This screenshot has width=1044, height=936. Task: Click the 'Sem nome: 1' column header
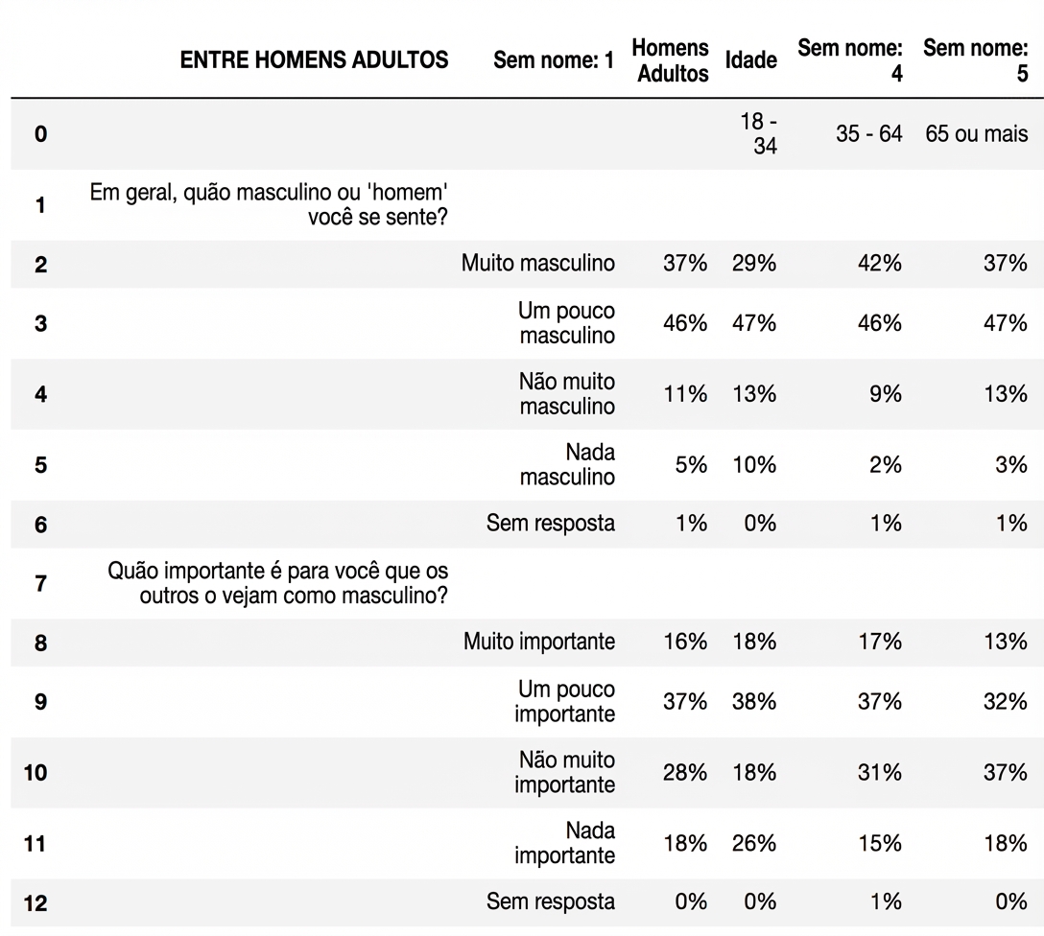(x=554, y=60)
